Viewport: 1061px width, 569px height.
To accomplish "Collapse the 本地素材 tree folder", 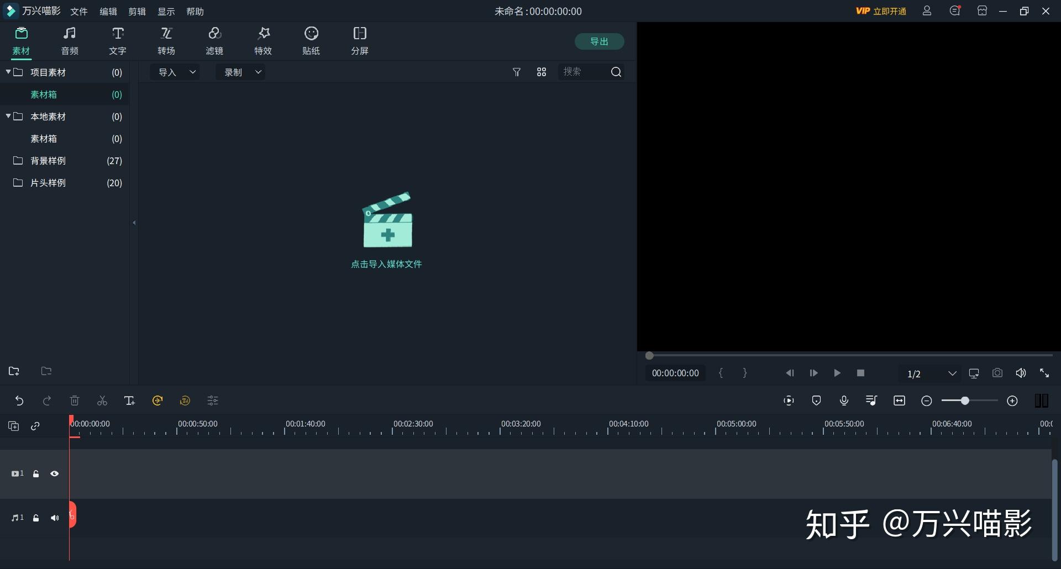I will click(8, 116).
